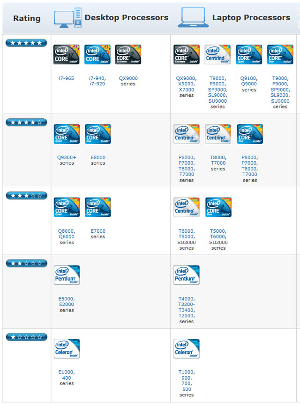Click the Centrino badge above T8000, T7000
This screenshot has width=300, height=404.
218,134
